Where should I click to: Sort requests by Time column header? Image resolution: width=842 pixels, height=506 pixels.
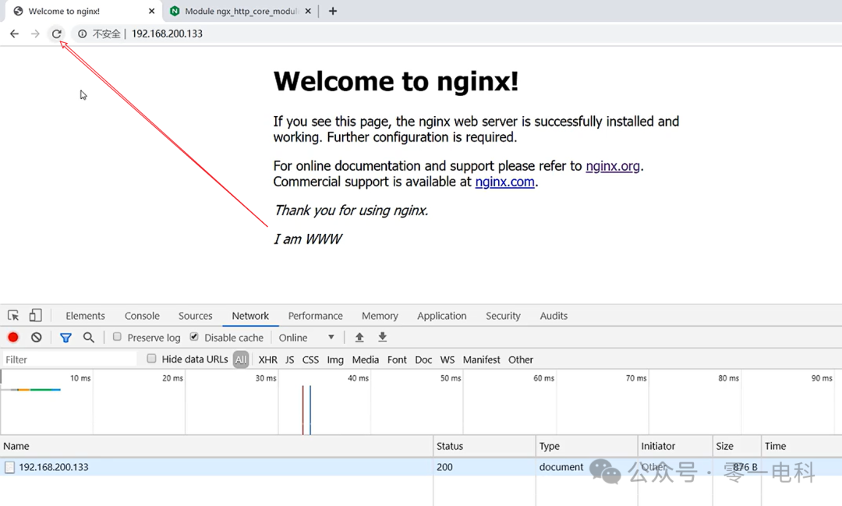(801, 446)
